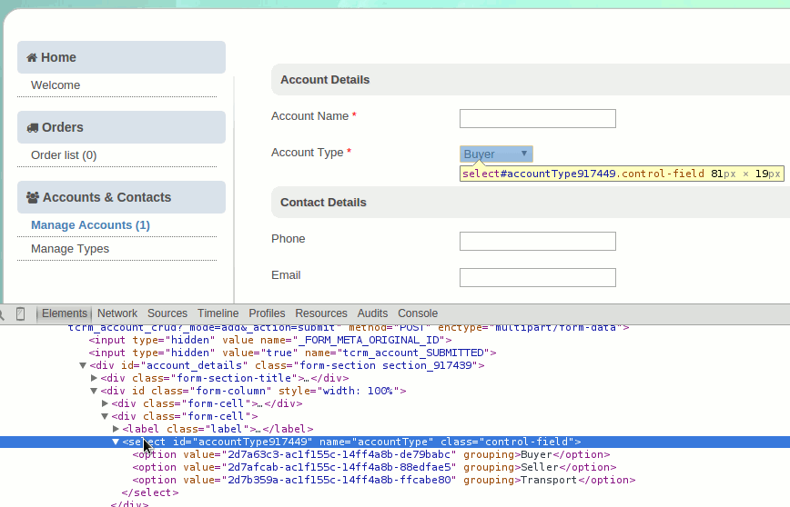The width and height of the screenshot is (790, 507).
Task: Collapse the select accountType element node
Action: 116,442
